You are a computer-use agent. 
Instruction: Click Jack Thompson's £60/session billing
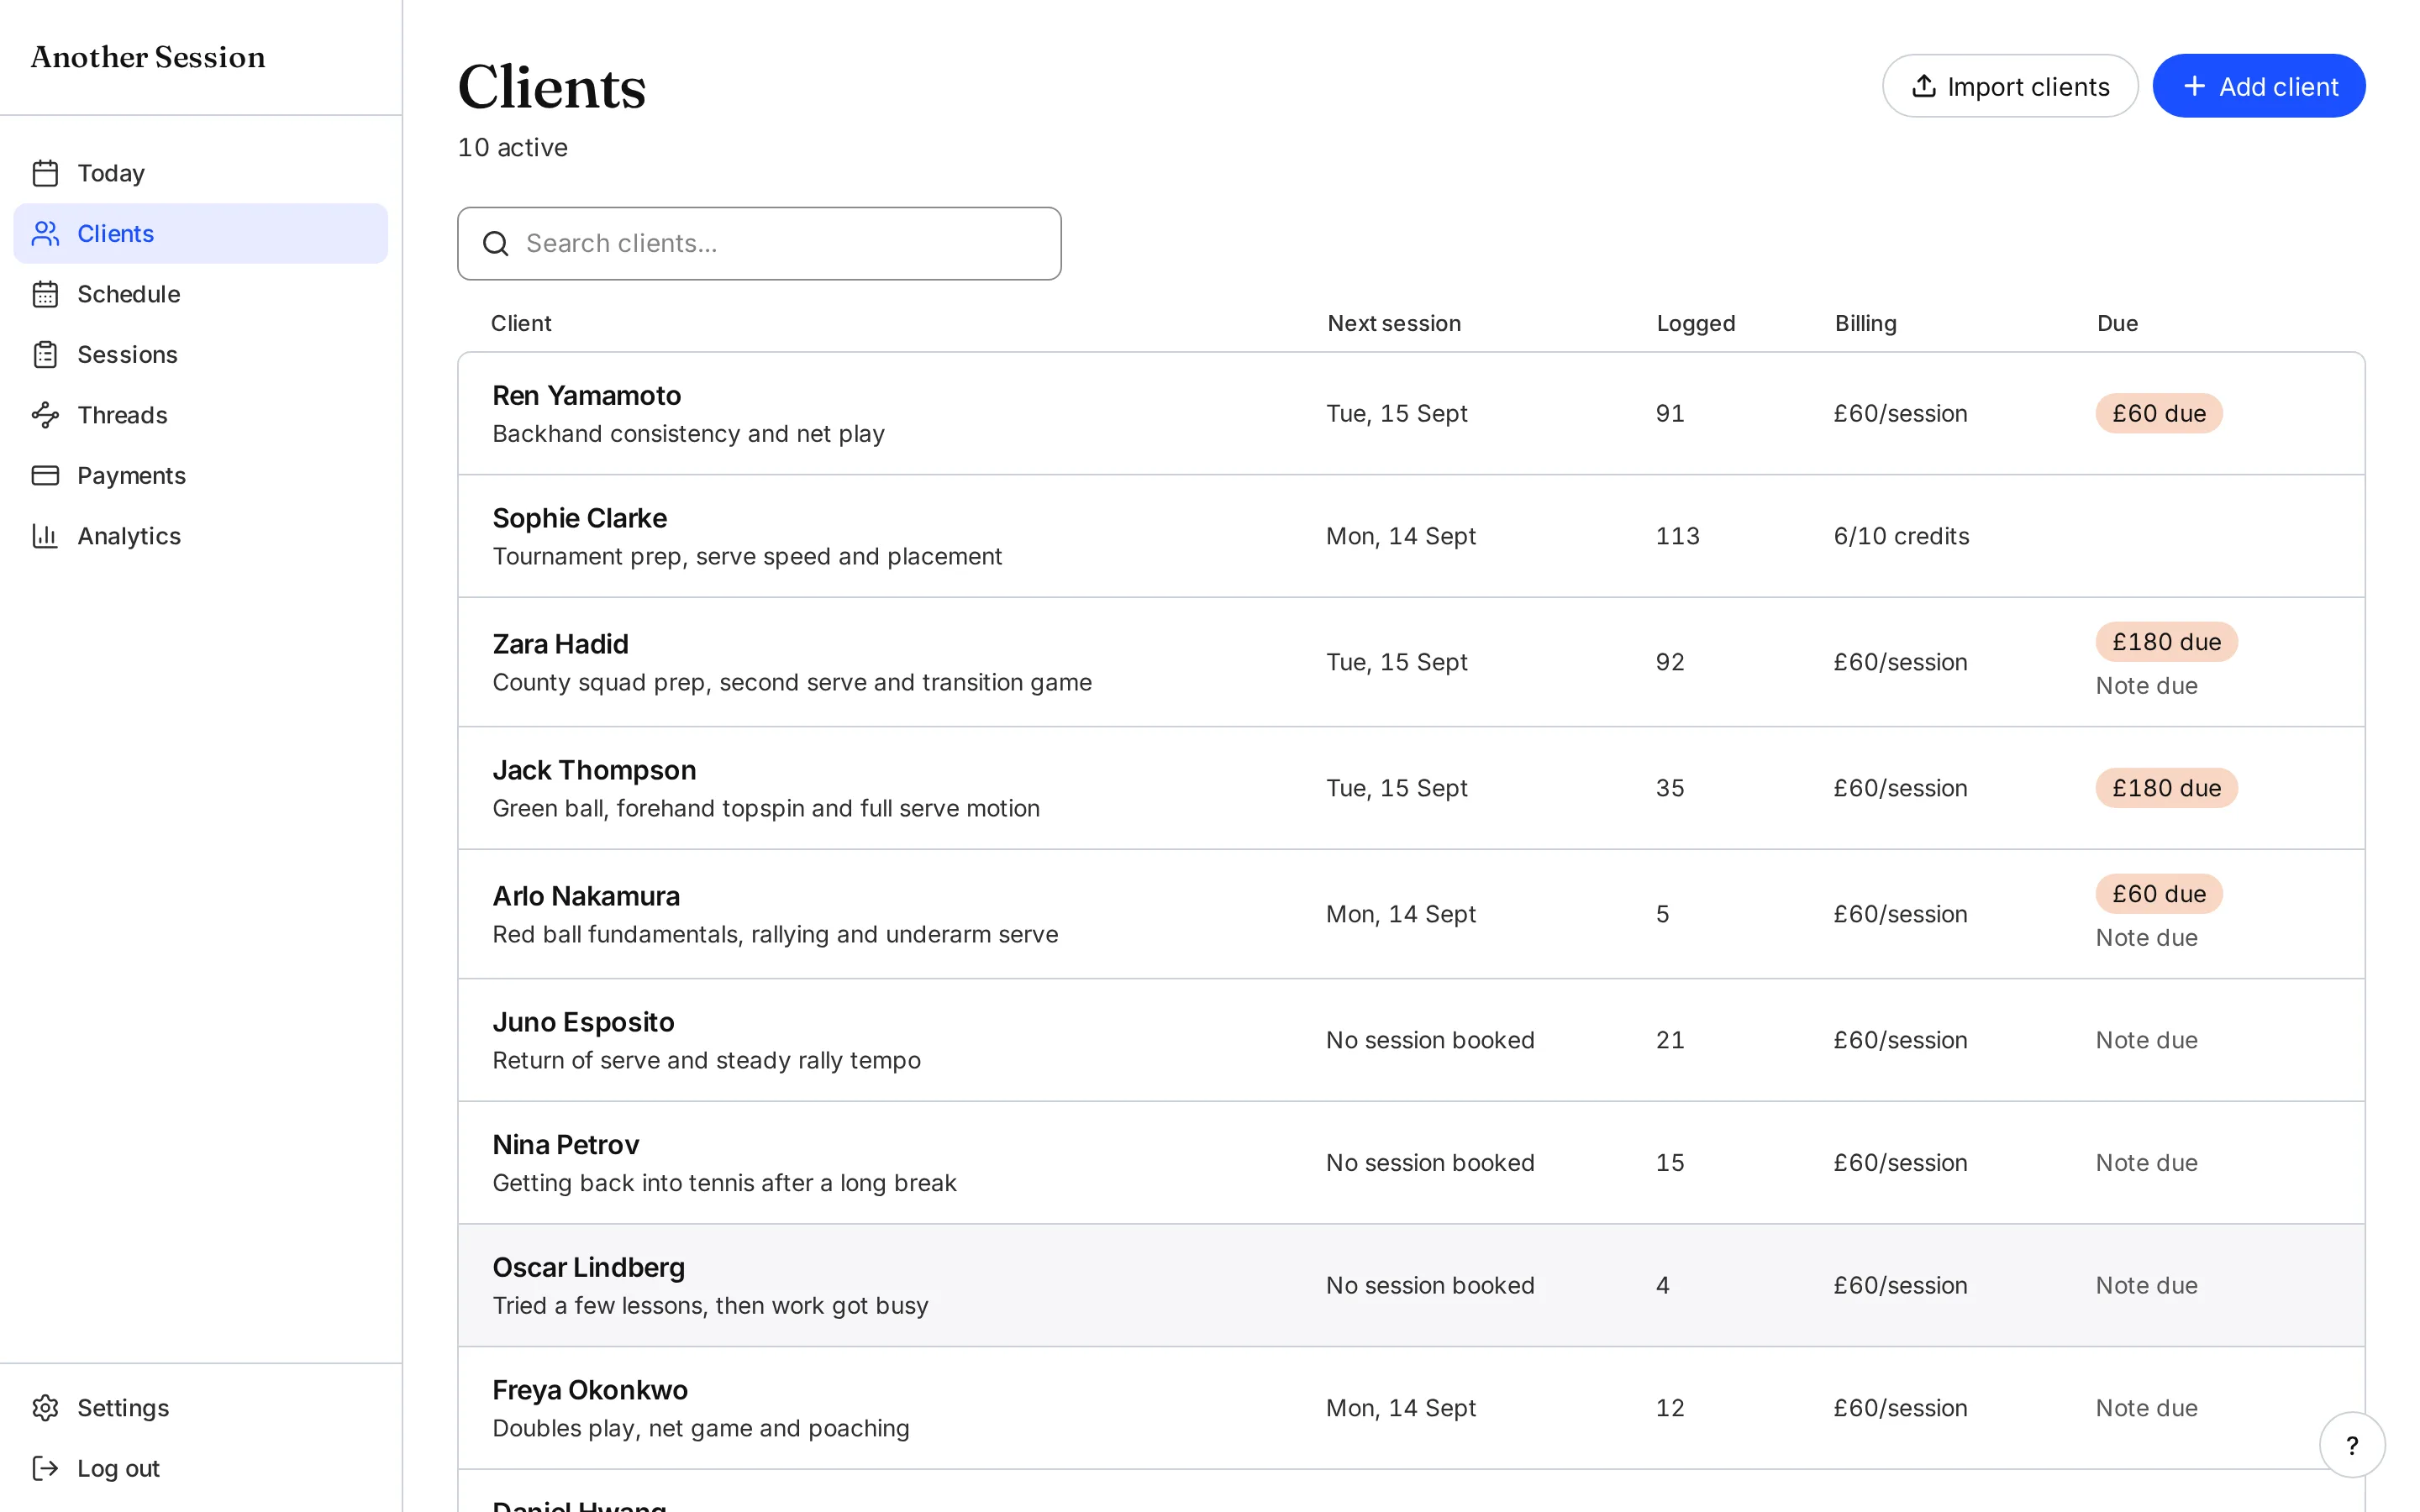[x=1900, y=788]
